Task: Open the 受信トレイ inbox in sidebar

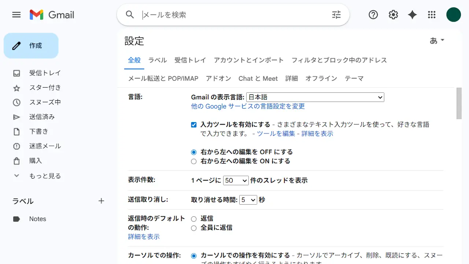Action: click(45, 73)
